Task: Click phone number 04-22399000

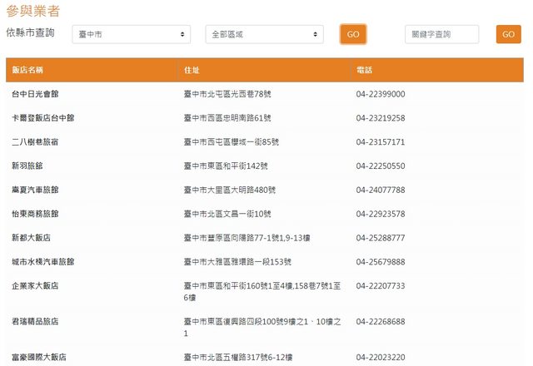Action: click(x=381, y=94)
